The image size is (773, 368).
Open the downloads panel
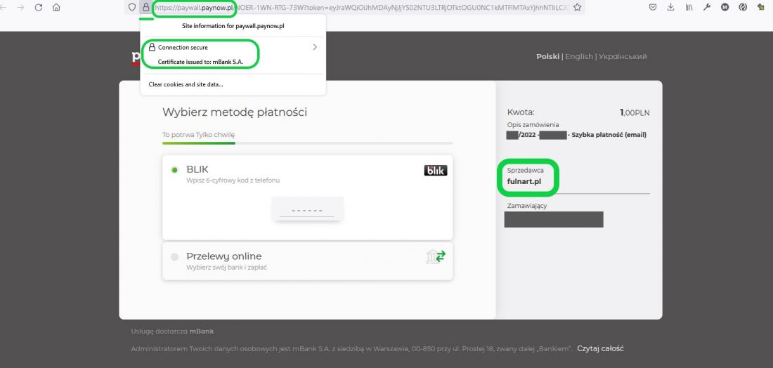670,8
